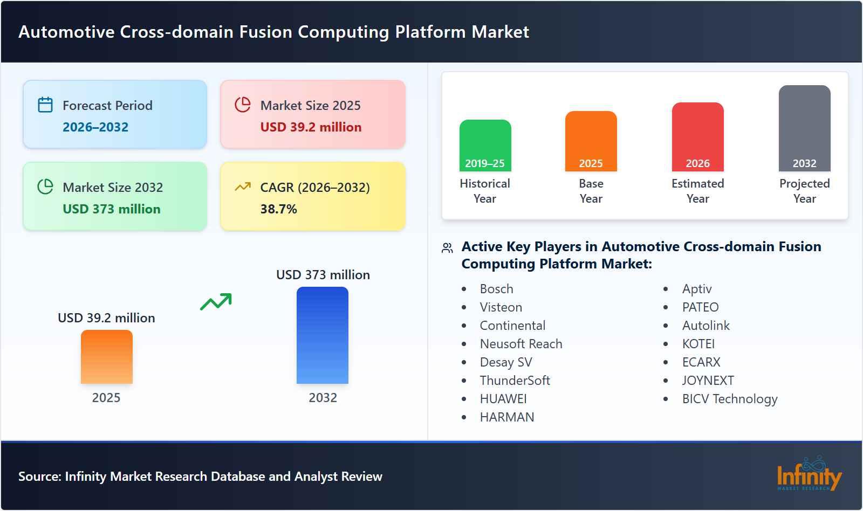Select Aptiv in the key players list
Viewport: 863px width, 511px height.
[697, 289]
